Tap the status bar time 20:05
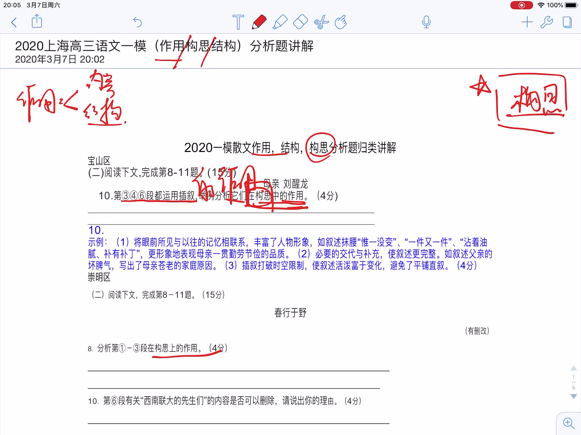This screenshot has width=581, height=435. [x=12, y=5]
